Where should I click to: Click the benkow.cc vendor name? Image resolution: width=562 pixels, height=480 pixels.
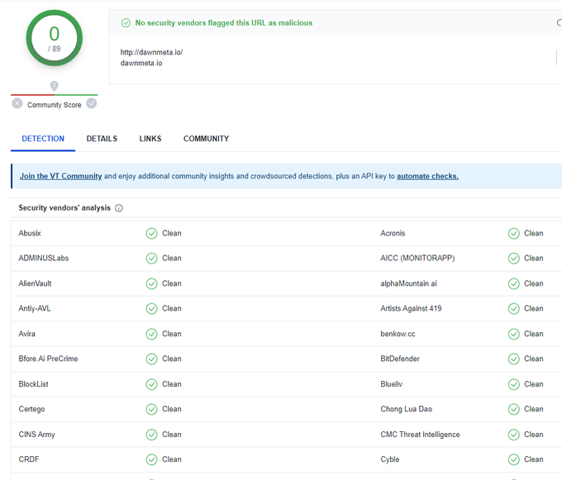[x=398, y=334]
